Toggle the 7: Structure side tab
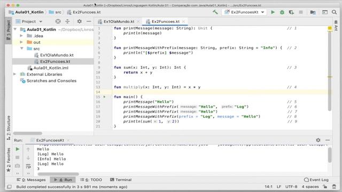Viewport: 342px width, 192px height. pos(9,128)
